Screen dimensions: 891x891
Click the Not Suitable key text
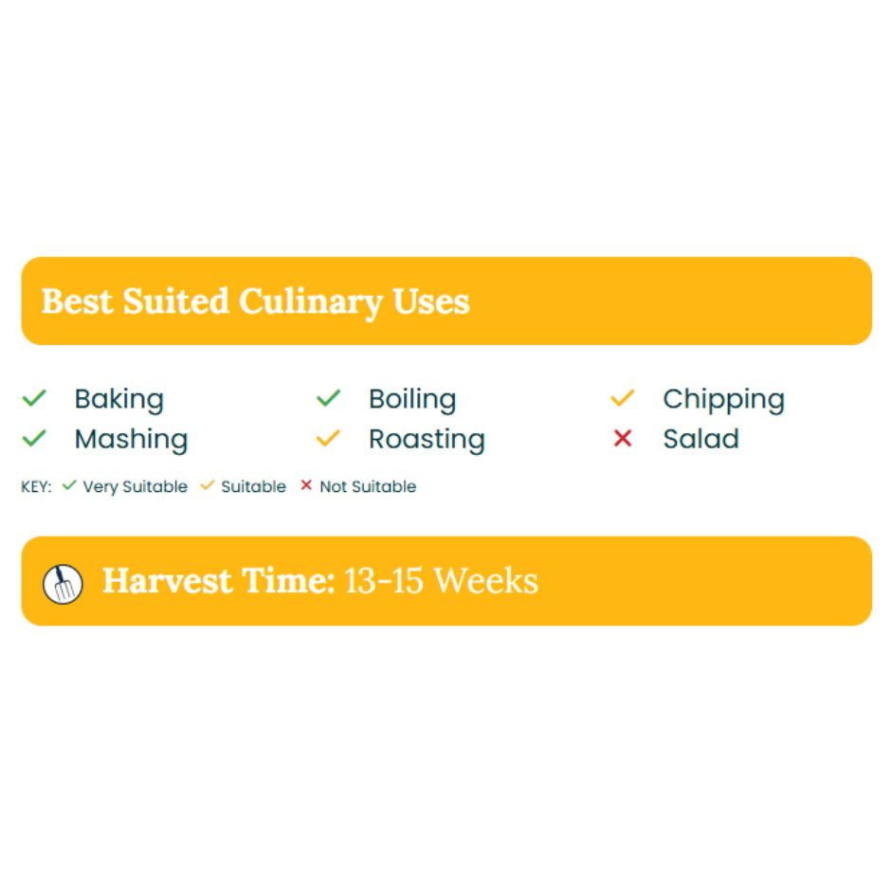368,487
